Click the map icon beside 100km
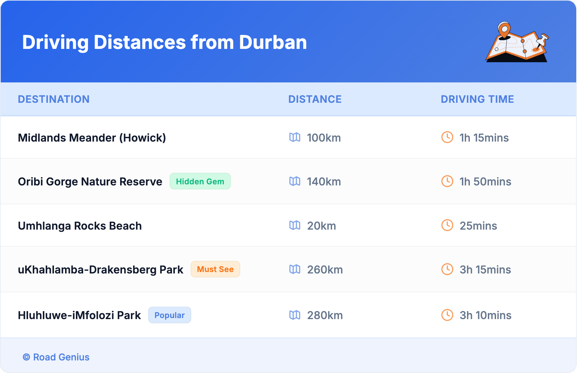Viewport: 577px width, 373px height. (295, 137)
